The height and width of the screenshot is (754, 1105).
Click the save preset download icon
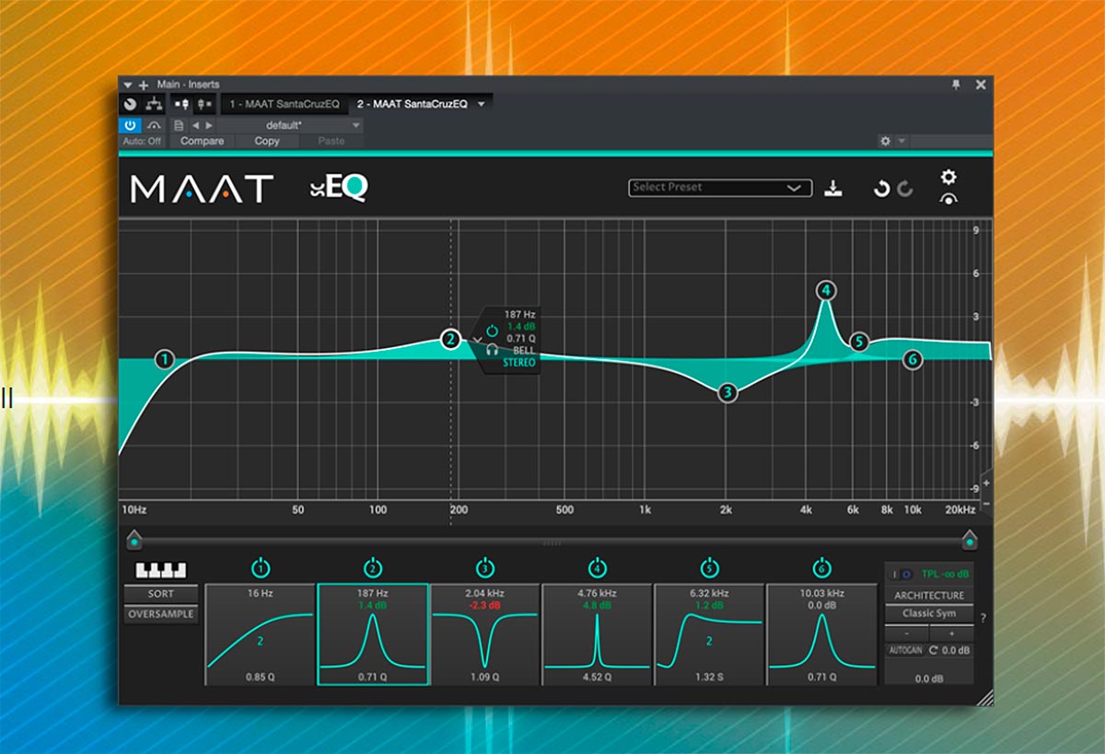833,188
